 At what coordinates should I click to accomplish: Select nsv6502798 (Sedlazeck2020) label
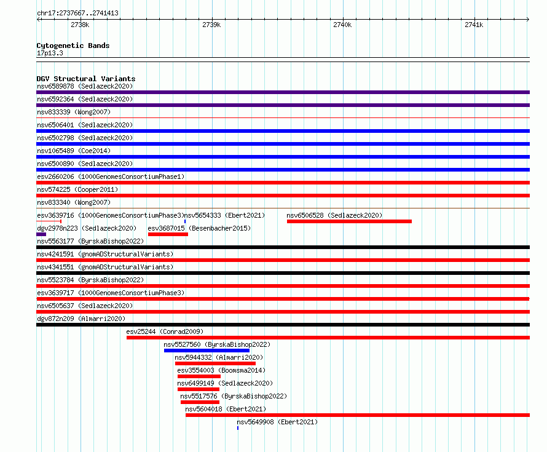[85, 138]
